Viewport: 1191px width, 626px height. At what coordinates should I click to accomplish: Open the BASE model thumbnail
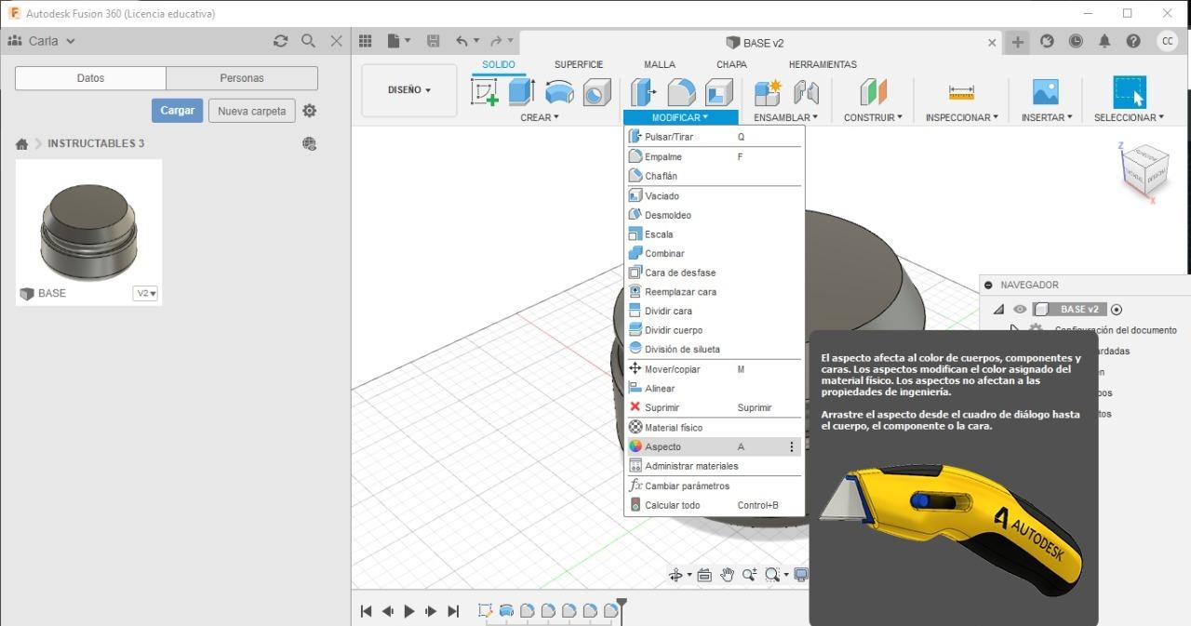click(88, 232)
